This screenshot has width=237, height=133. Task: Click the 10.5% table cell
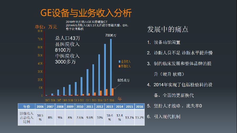40,117
